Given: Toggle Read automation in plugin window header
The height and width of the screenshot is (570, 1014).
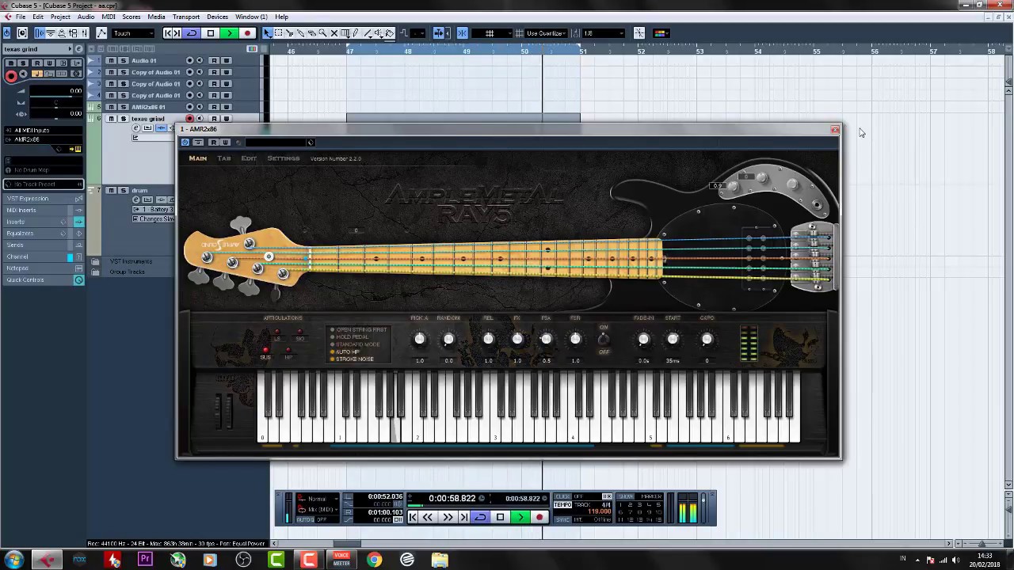Looking at the screenshot, I should pyautogui.click(x=212, y=142).
